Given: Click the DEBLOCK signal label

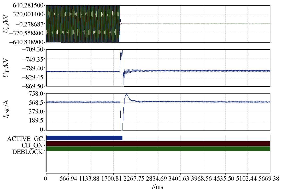Looking at the screenshot, I should 27,152.
